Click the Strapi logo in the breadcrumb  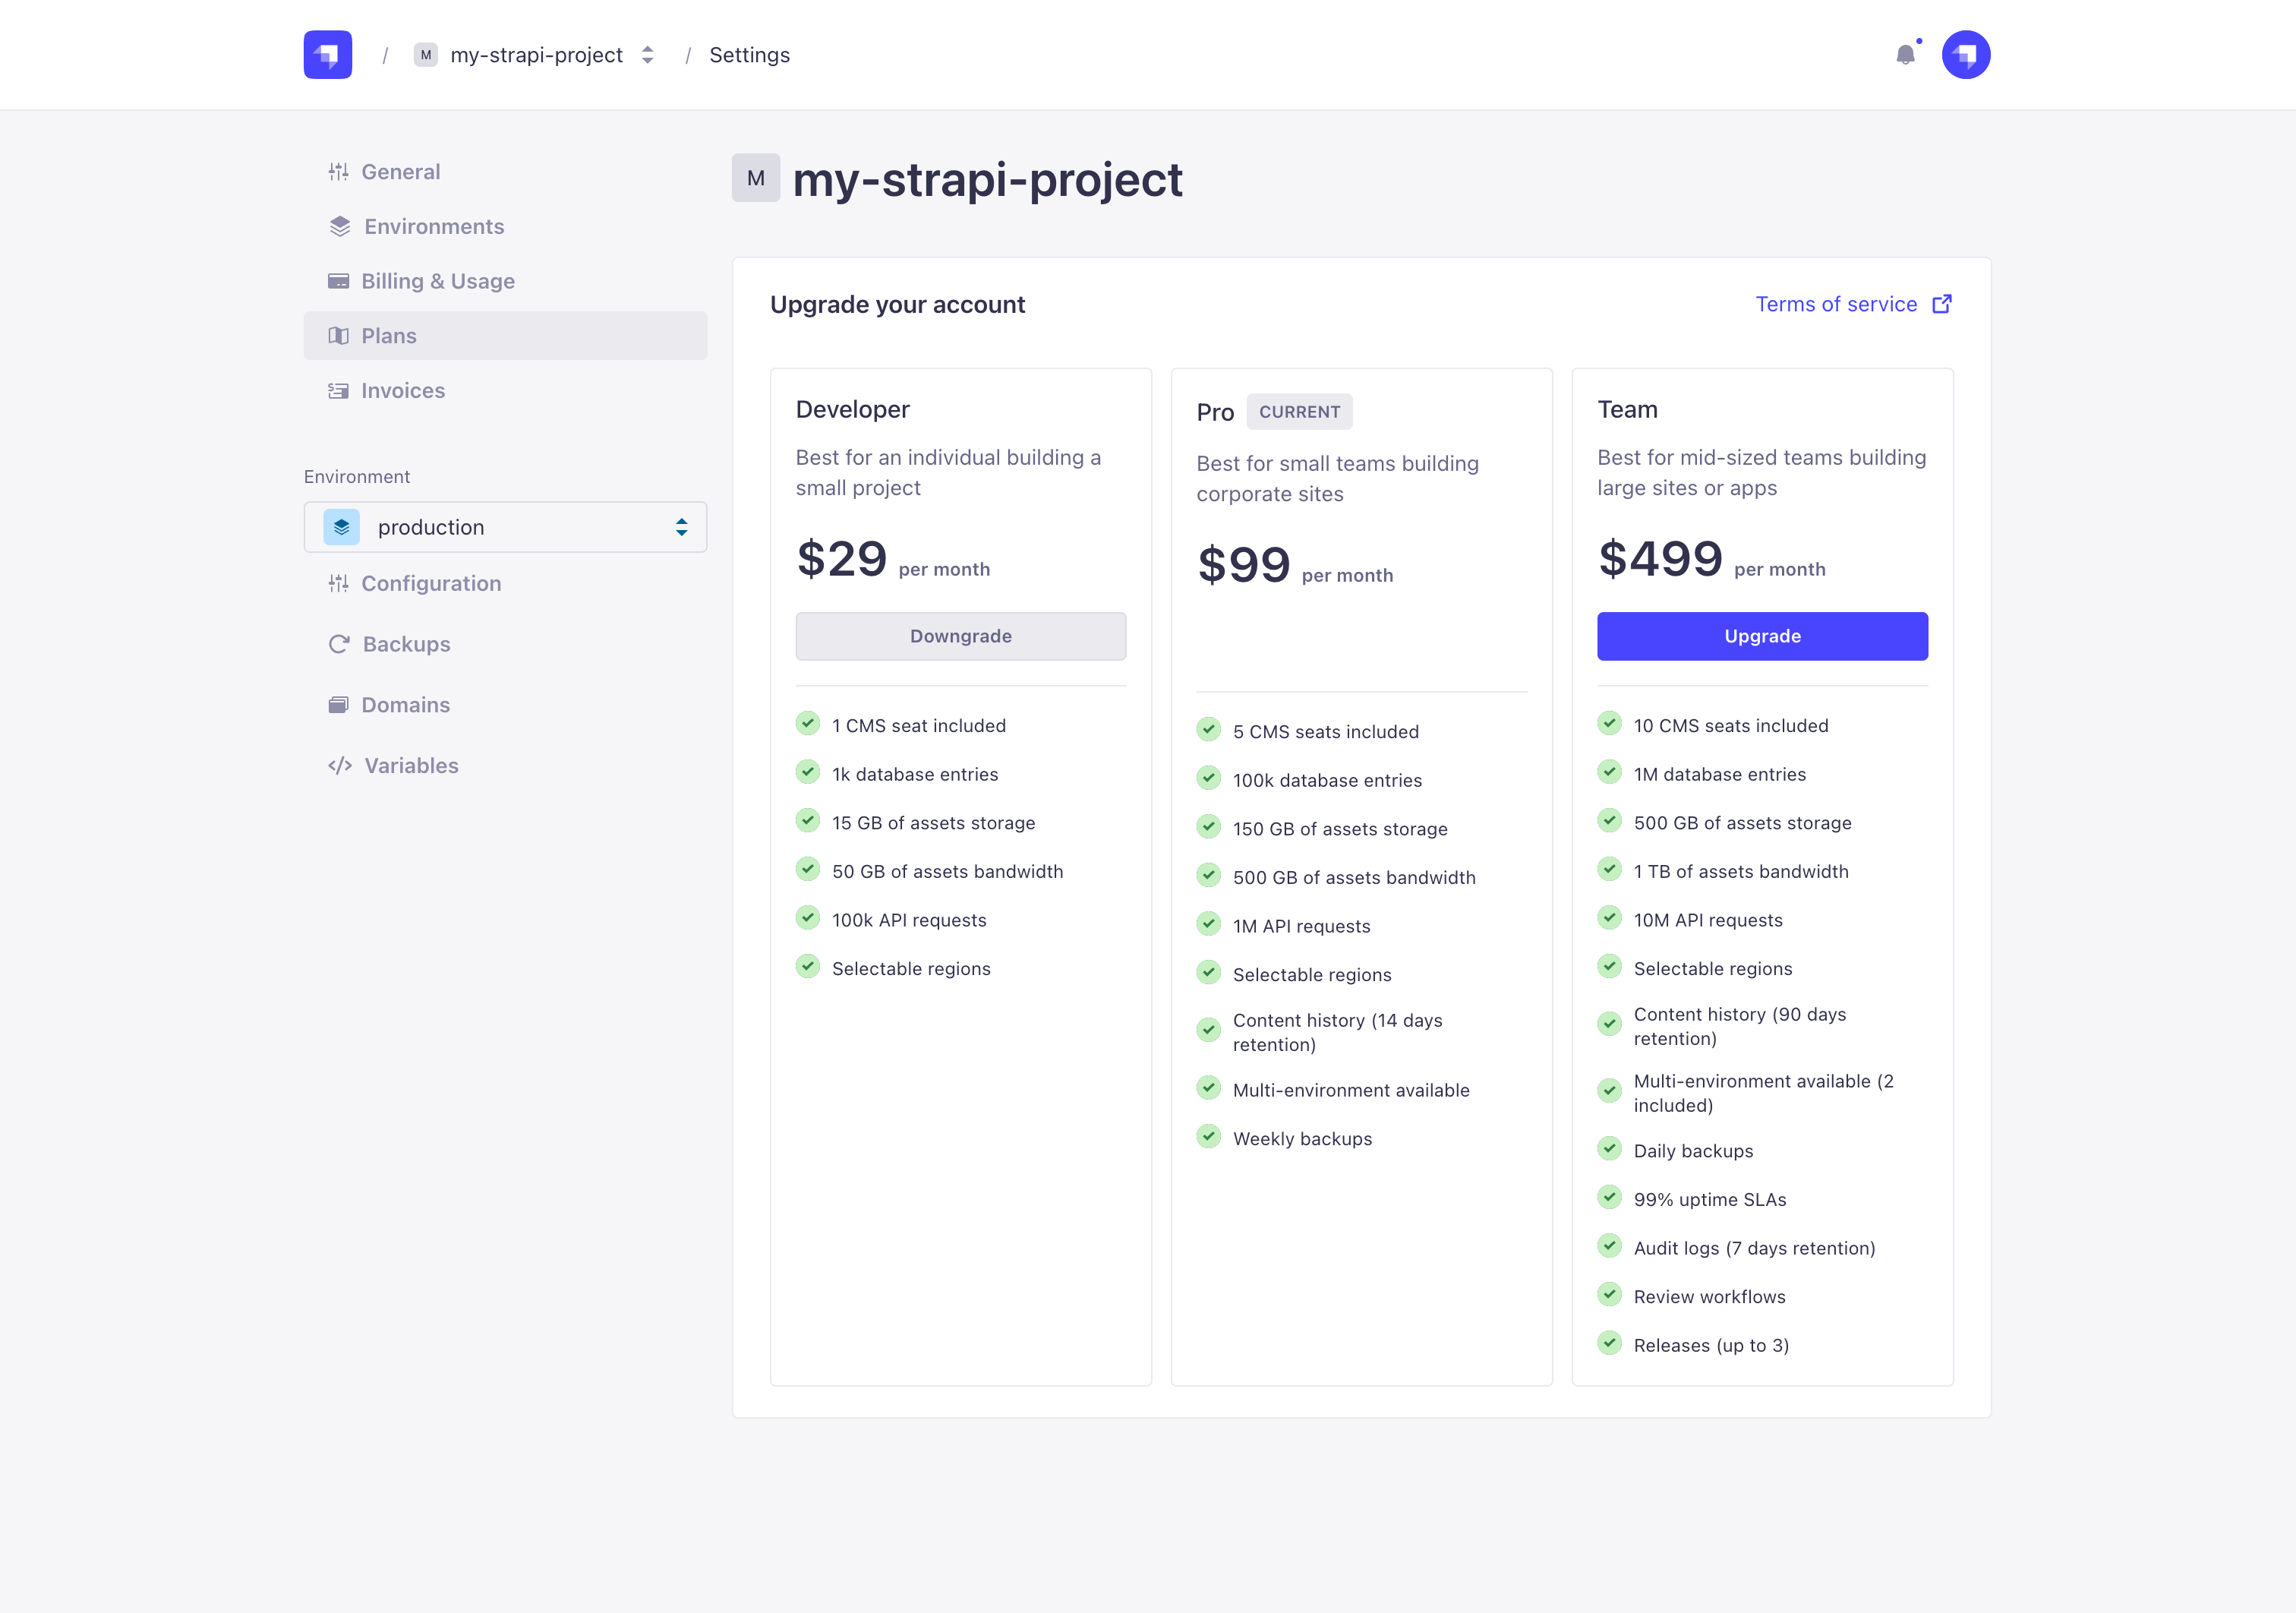(327, 54)
